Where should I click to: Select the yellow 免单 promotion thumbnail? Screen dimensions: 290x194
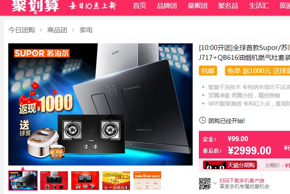coord(116,180)
